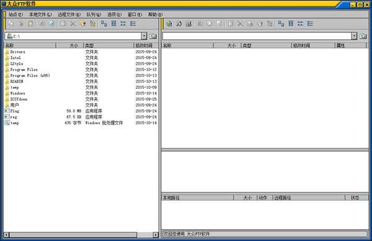The image size is (372, 241).
Task: Switch remote pane to list view
Action: click(x=300, y=24)
